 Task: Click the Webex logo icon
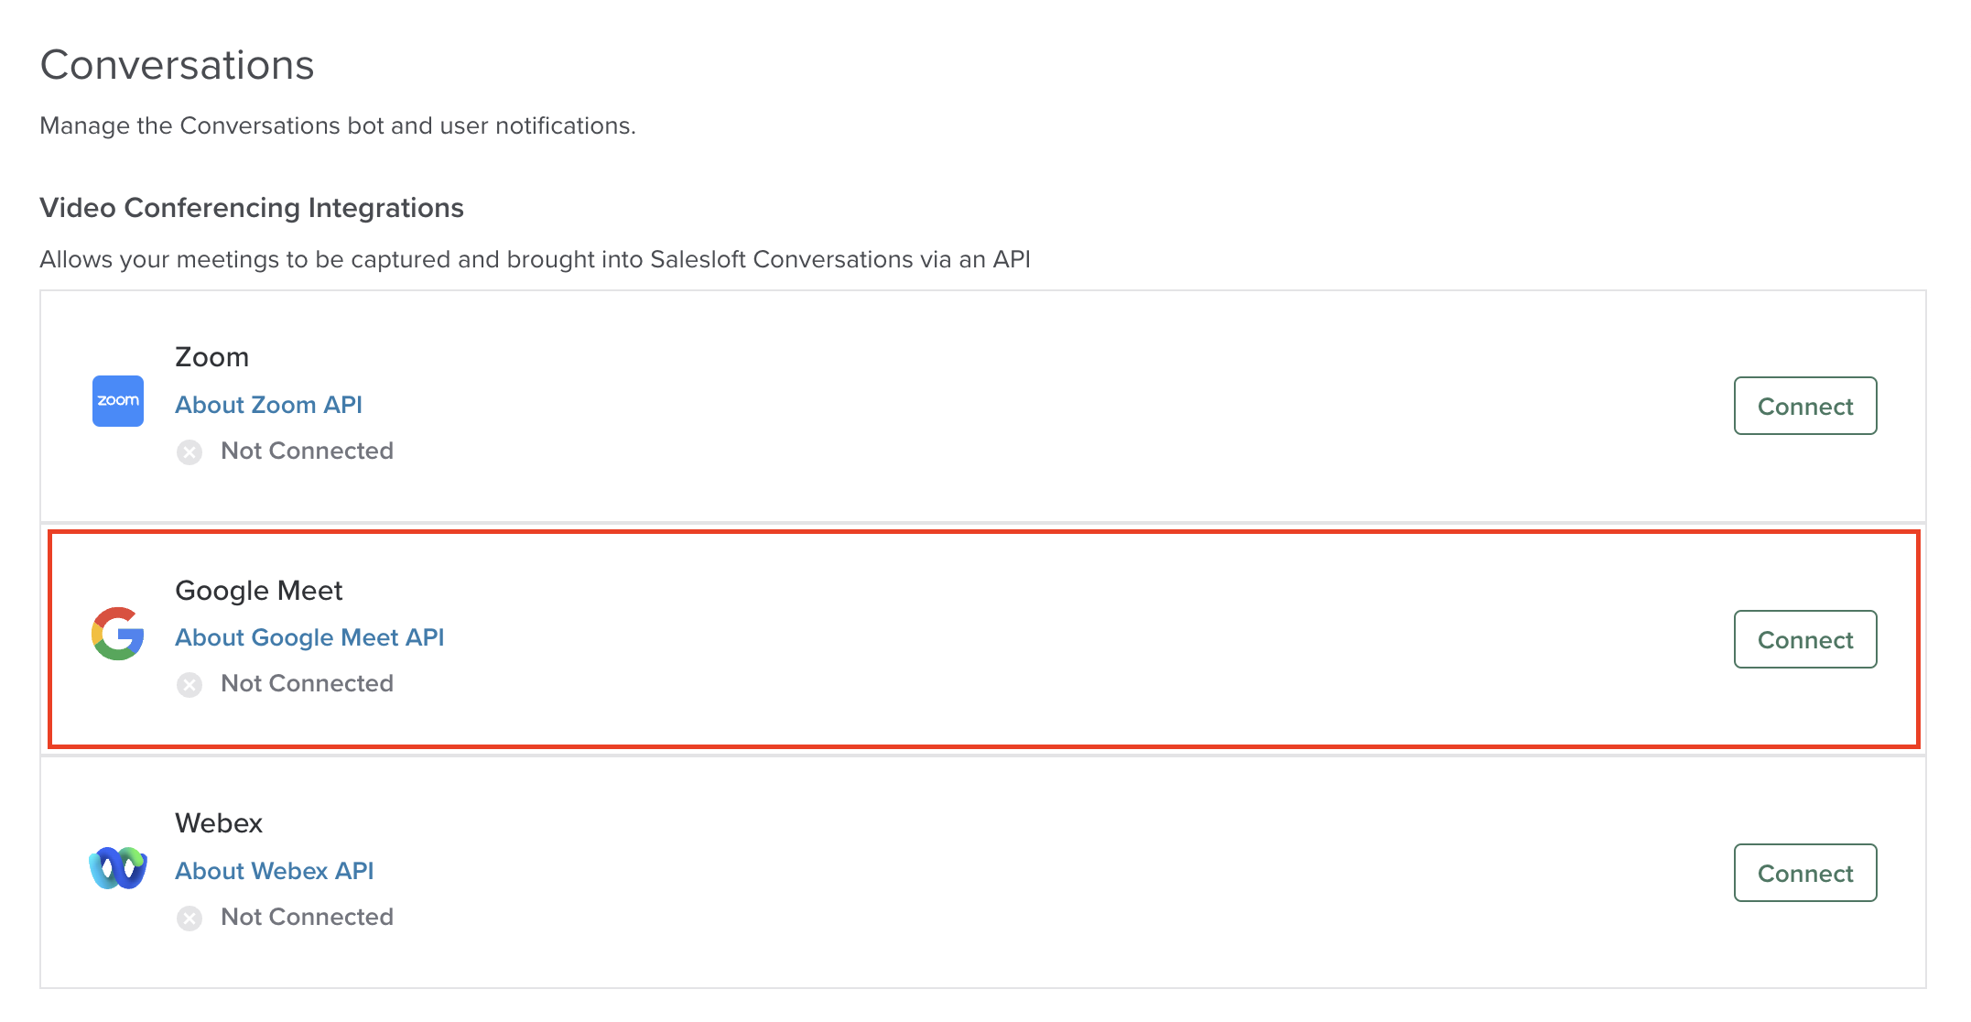(x=118, y=868)
